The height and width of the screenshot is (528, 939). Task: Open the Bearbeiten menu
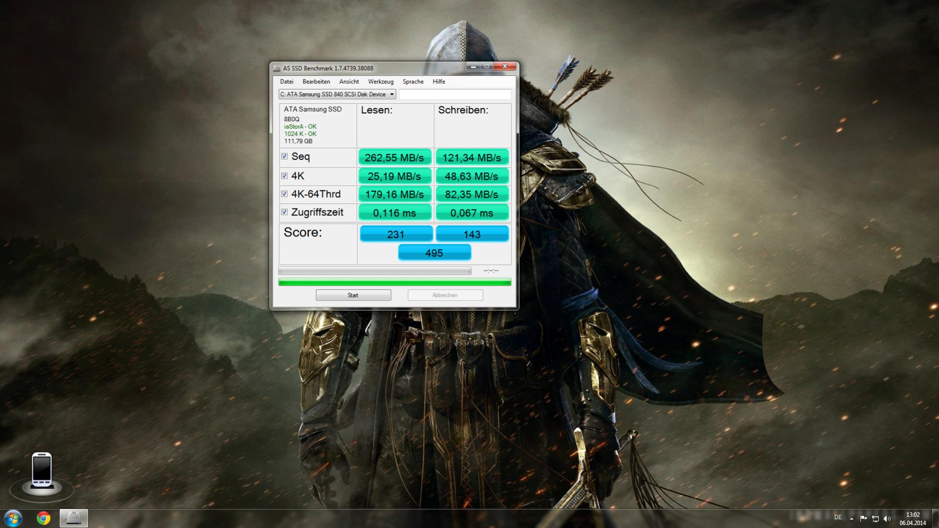click(316, 82)
